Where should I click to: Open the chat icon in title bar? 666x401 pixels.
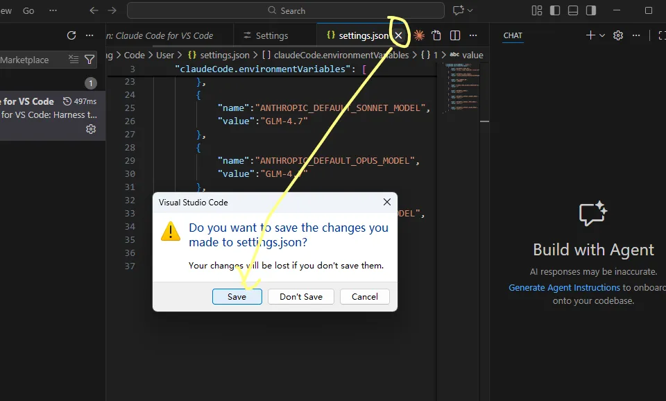[459, 10]
